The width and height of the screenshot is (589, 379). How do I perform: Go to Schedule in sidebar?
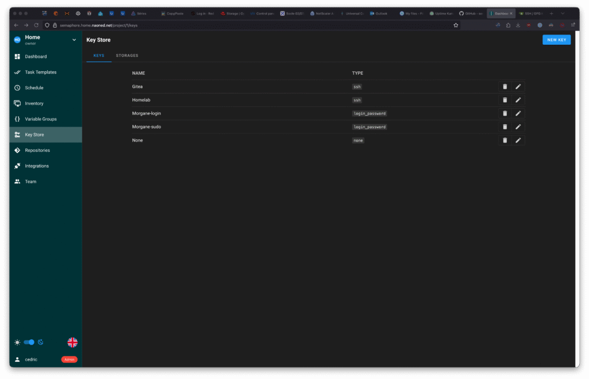(34, 88)
